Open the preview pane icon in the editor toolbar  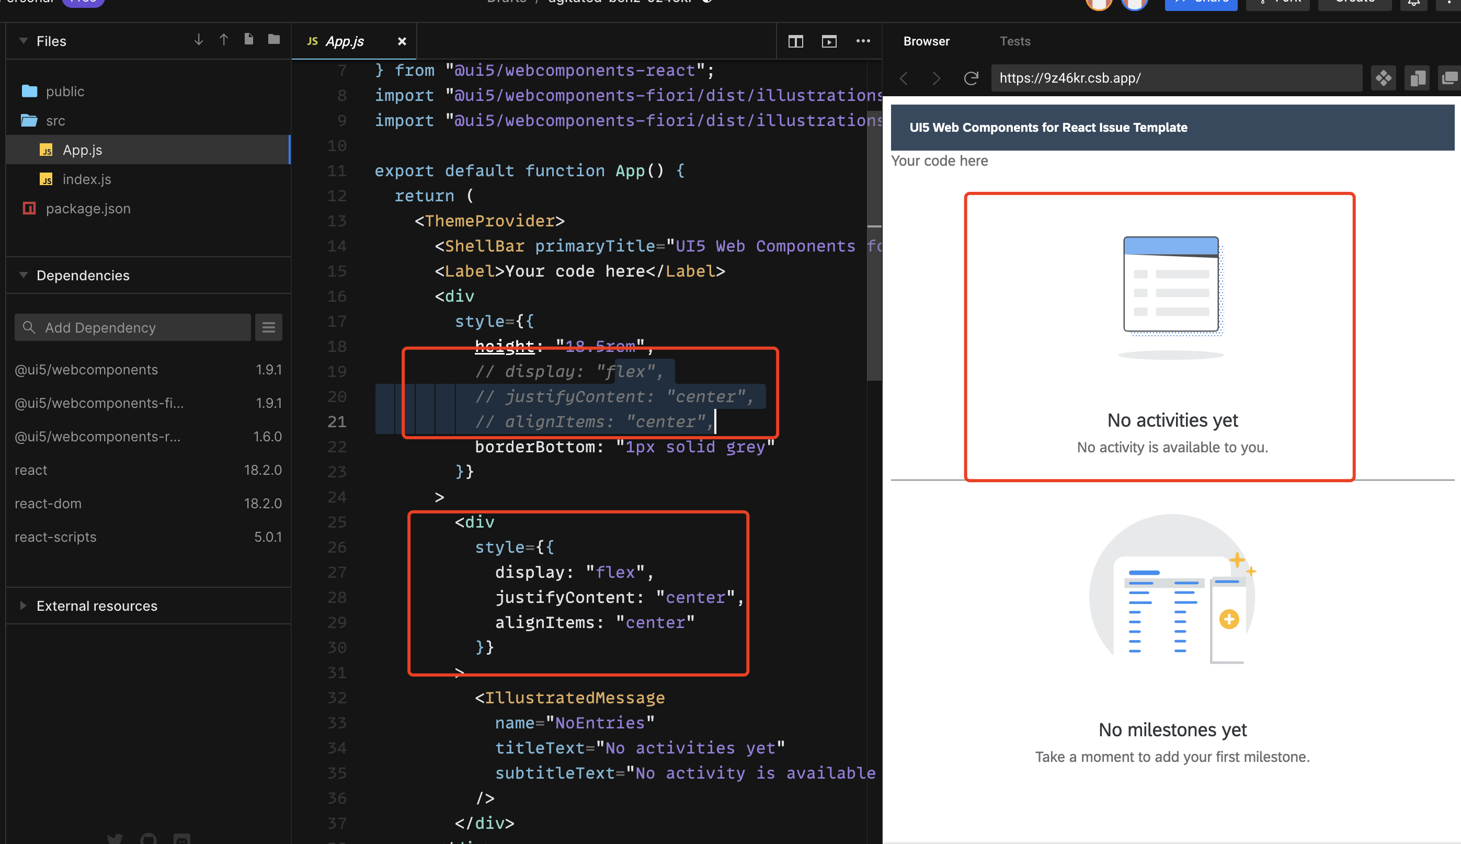click(x=829, y=41)
